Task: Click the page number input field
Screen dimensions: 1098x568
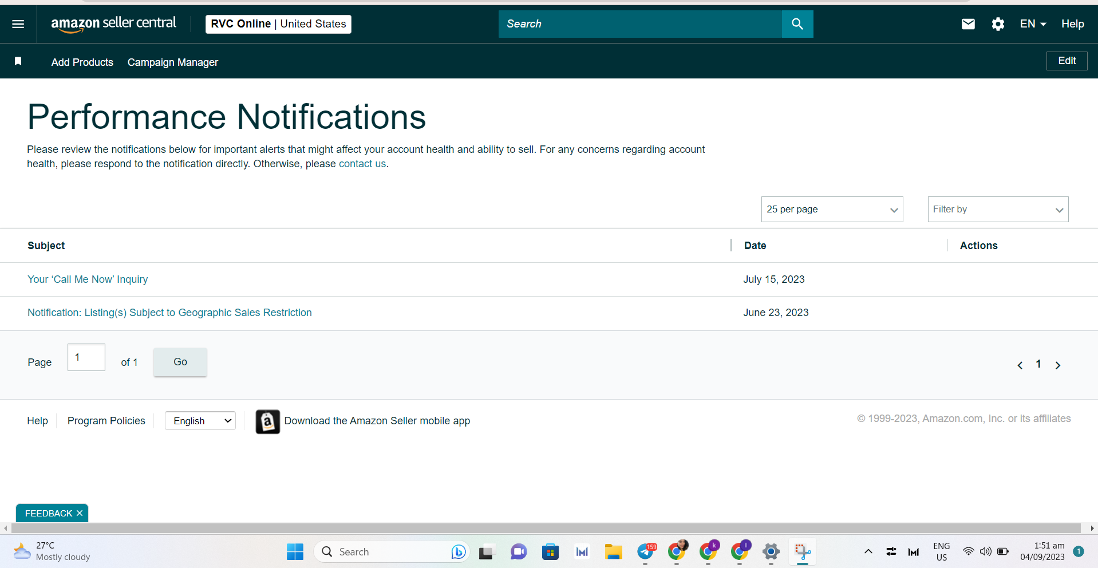Action: 86,357
